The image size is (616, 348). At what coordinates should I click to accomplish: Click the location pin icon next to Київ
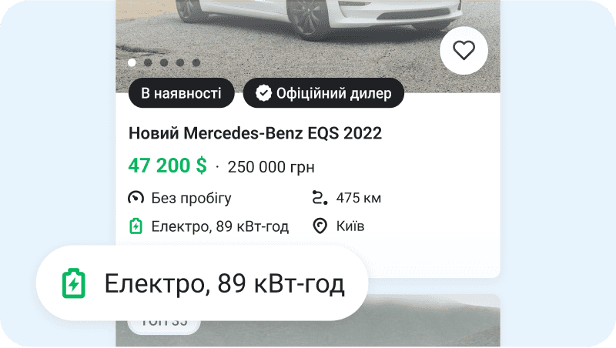(x=320, y=226)
